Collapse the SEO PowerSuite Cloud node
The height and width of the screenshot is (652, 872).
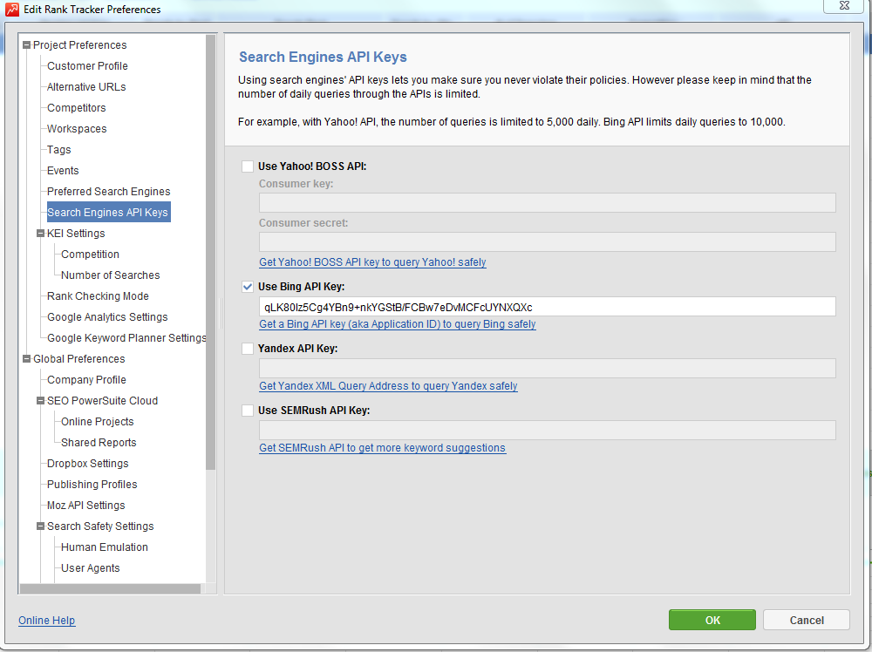tap(40, 401)
